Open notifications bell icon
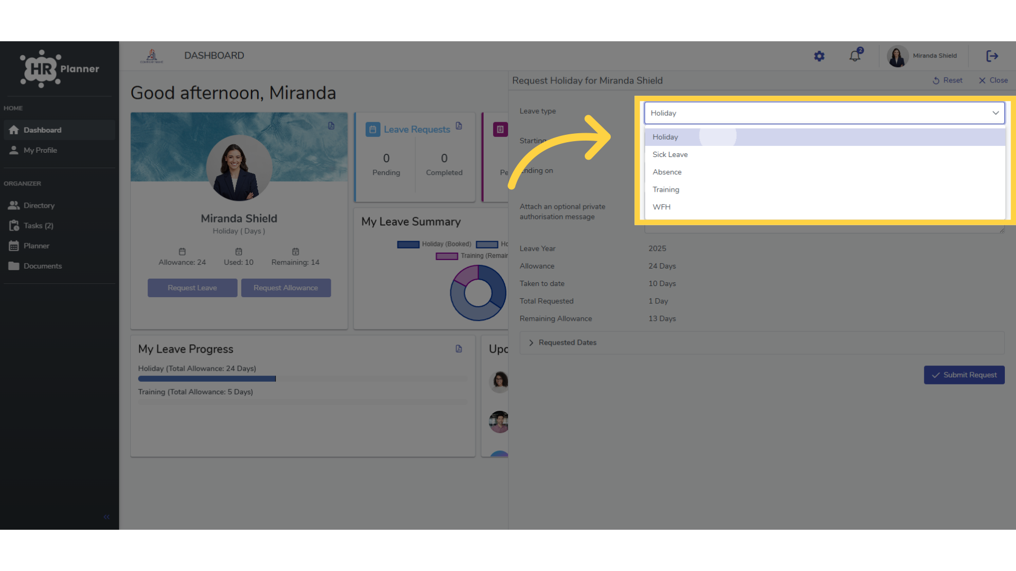 pyautogui.click(x=856, y=55)
